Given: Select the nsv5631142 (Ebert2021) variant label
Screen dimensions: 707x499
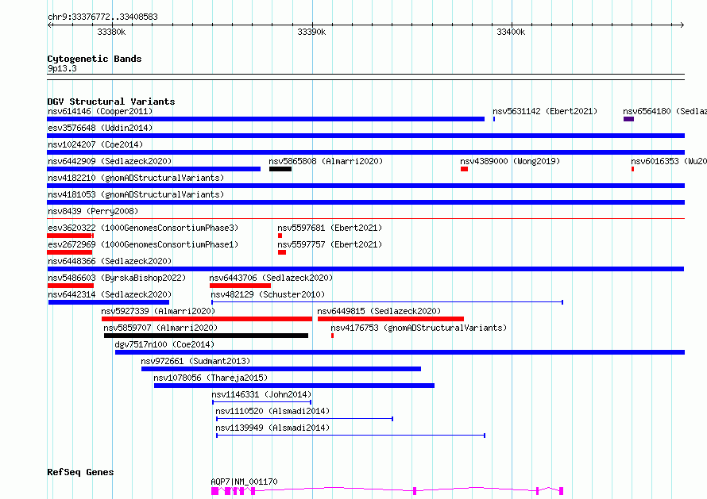Looking at the screenshot, I should tap(545, 111).
